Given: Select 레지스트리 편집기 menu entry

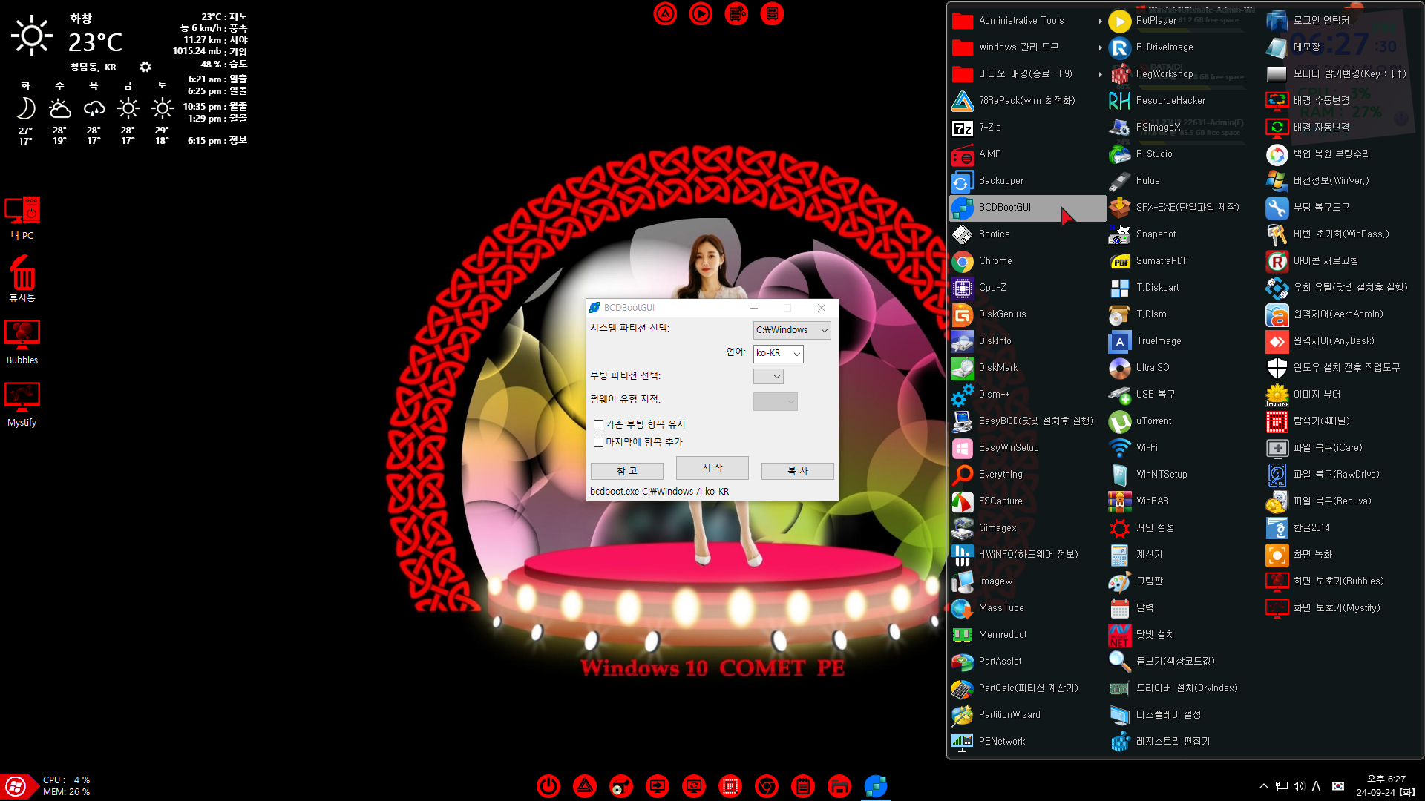Looking at the screenshot, I should 1185,742.
